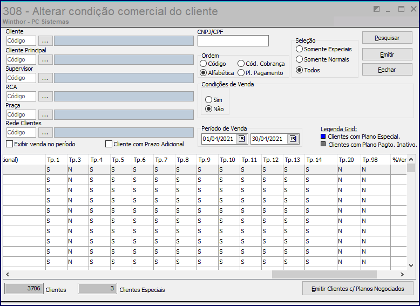420x306 pixels.
Task: Click grid scroll up arrow
Action: tap(411, 159)
